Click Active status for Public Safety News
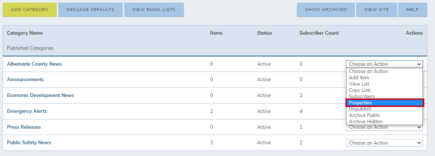The height and width of the screenshot is (156, 435). pyautogui.click(x=264, y=142)
